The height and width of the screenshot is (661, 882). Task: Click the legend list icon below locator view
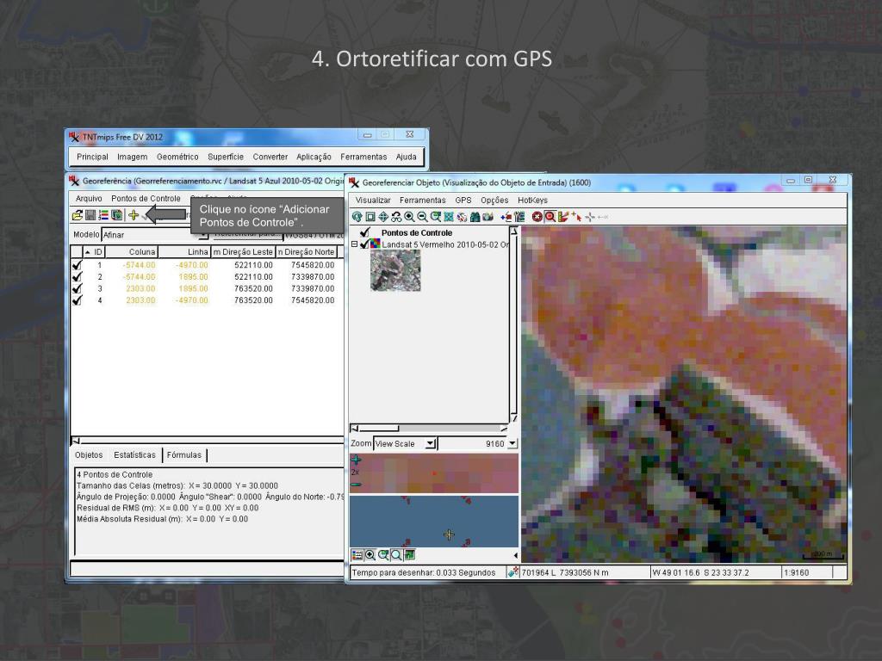coord(357,555)
